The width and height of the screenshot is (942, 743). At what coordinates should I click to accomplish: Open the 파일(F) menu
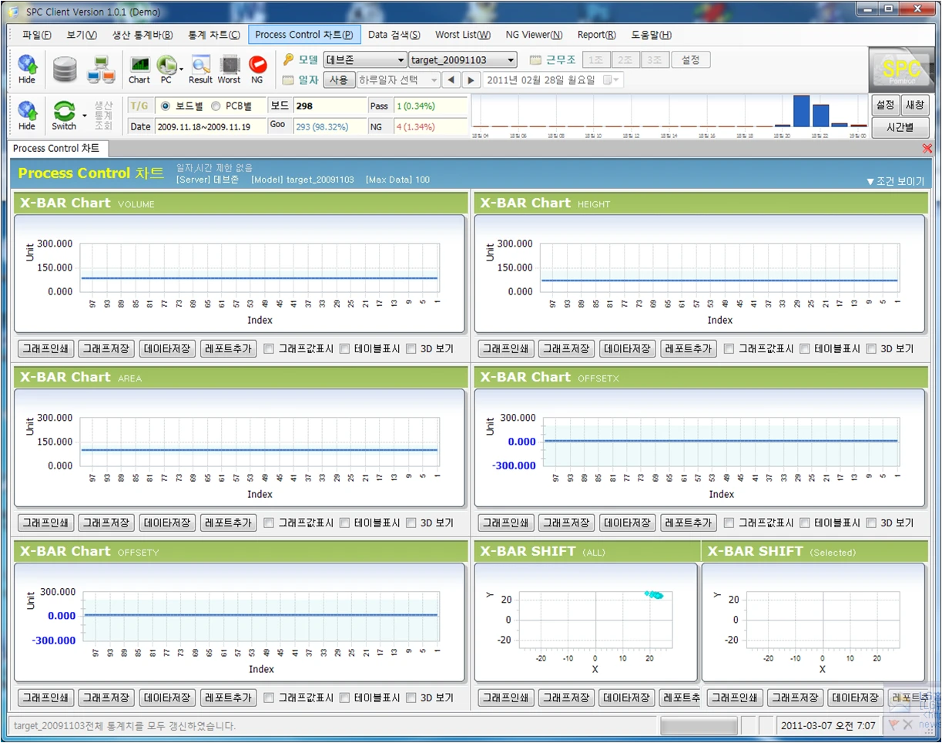click(x=37, y=35)
